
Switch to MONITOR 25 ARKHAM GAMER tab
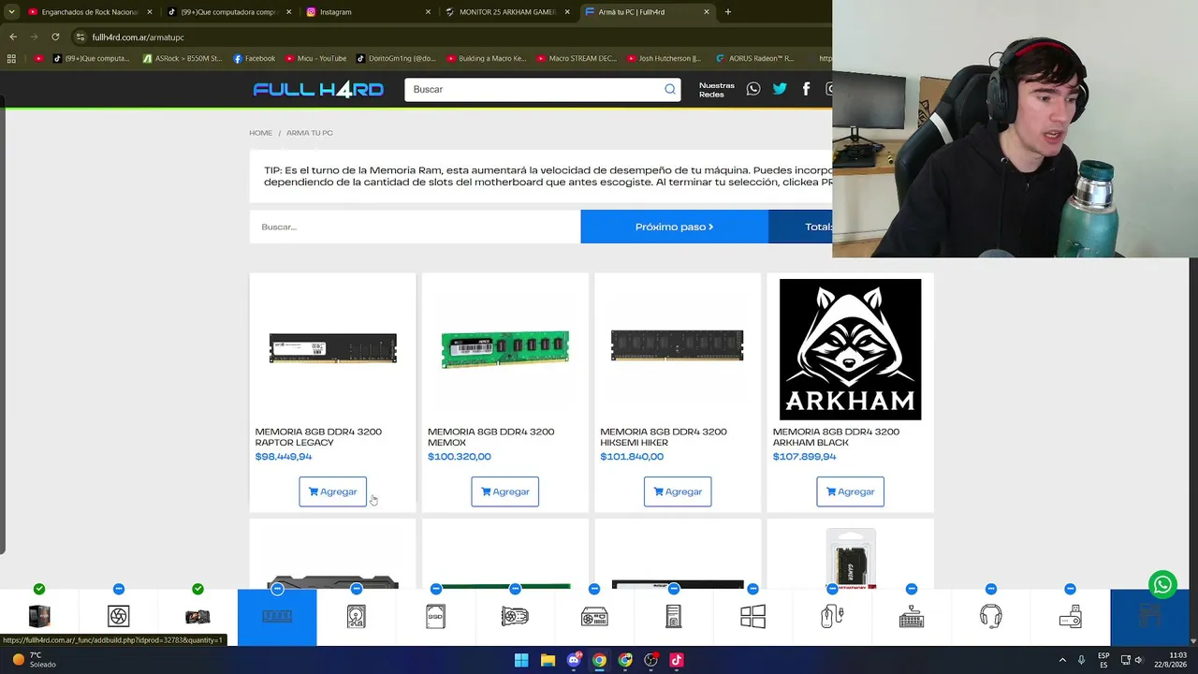506,12
